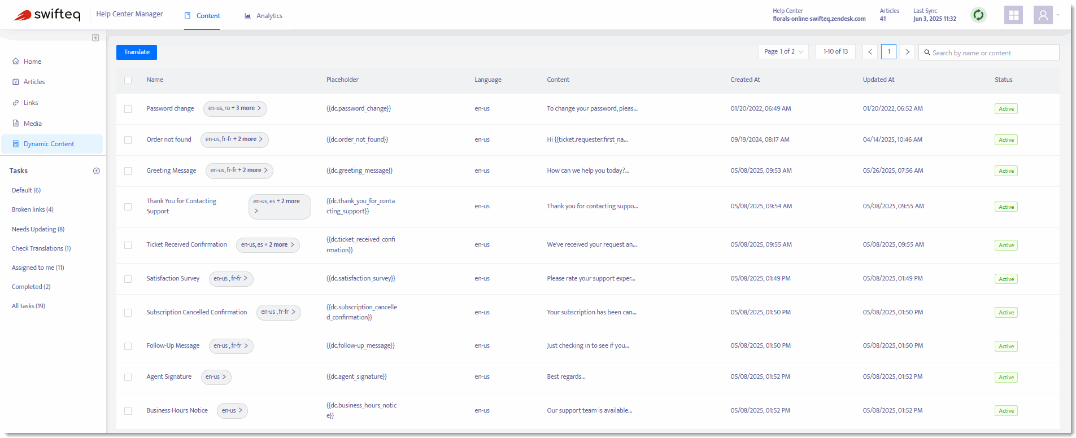
Task: Open Articles in the sidebar
Action: point(34,82)
